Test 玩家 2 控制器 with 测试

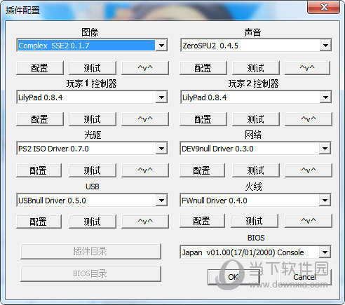tap(256, 119)
